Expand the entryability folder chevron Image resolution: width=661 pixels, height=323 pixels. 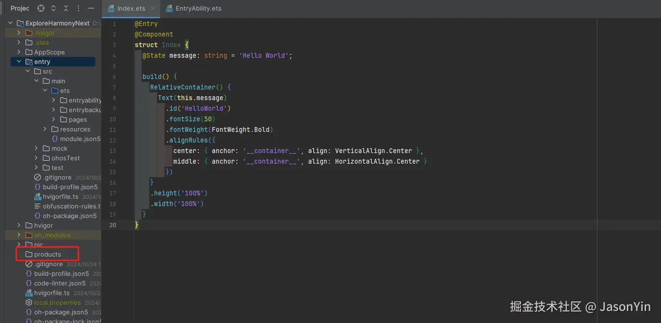(53, 100)
